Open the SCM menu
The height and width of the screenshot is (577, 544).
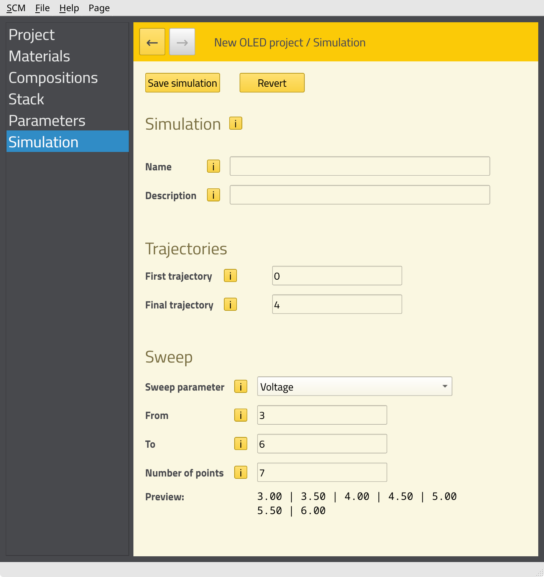[16, 8]
